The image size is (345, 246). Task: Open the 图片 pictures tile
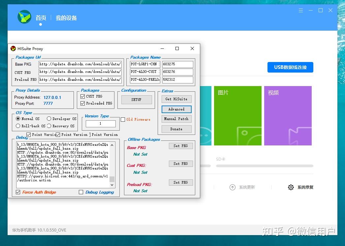coord(237,116)
